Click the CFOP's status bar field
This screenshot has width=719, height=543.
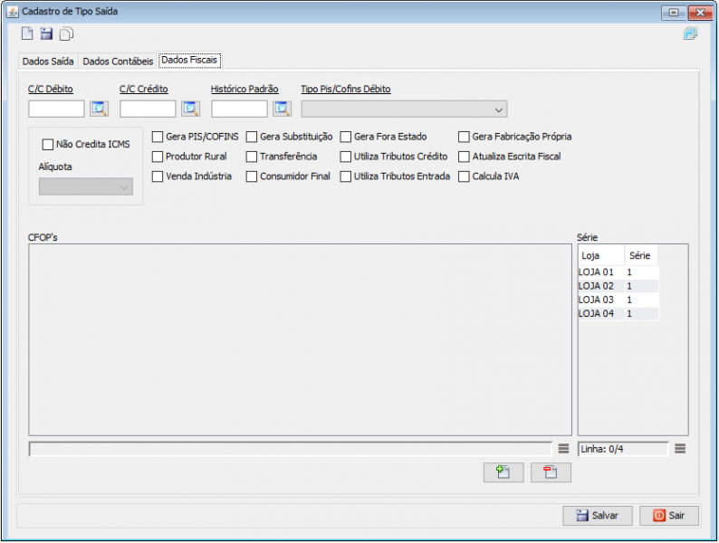[290, 450]
